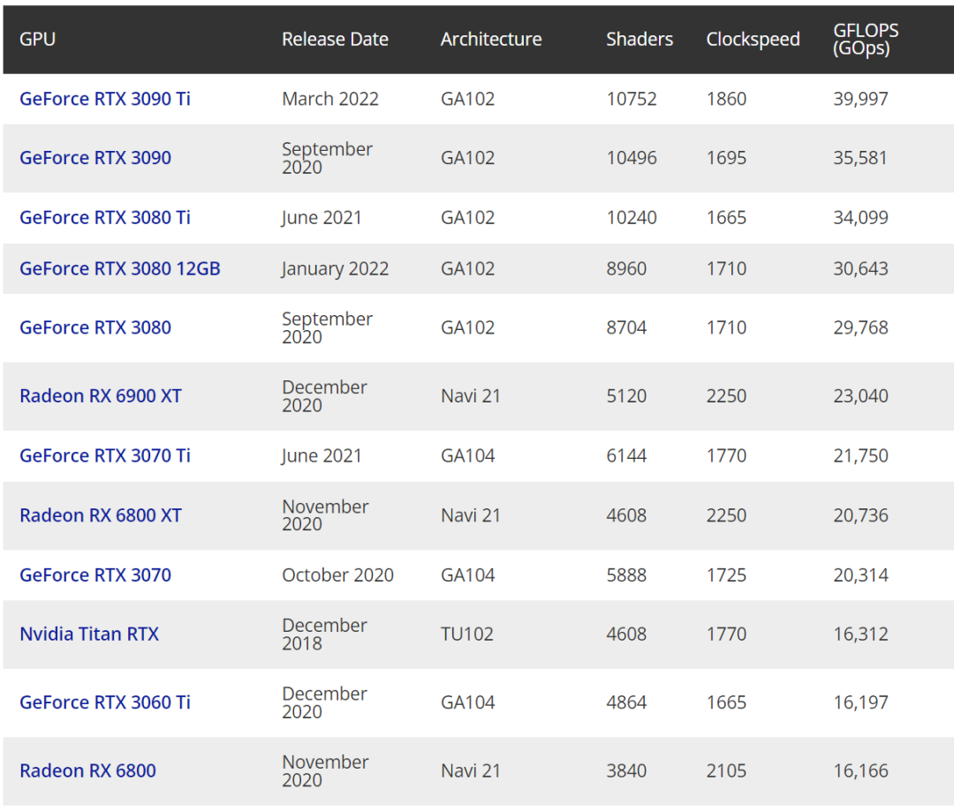Open the Nvidia Titan RTX link

tap(89, 635)
